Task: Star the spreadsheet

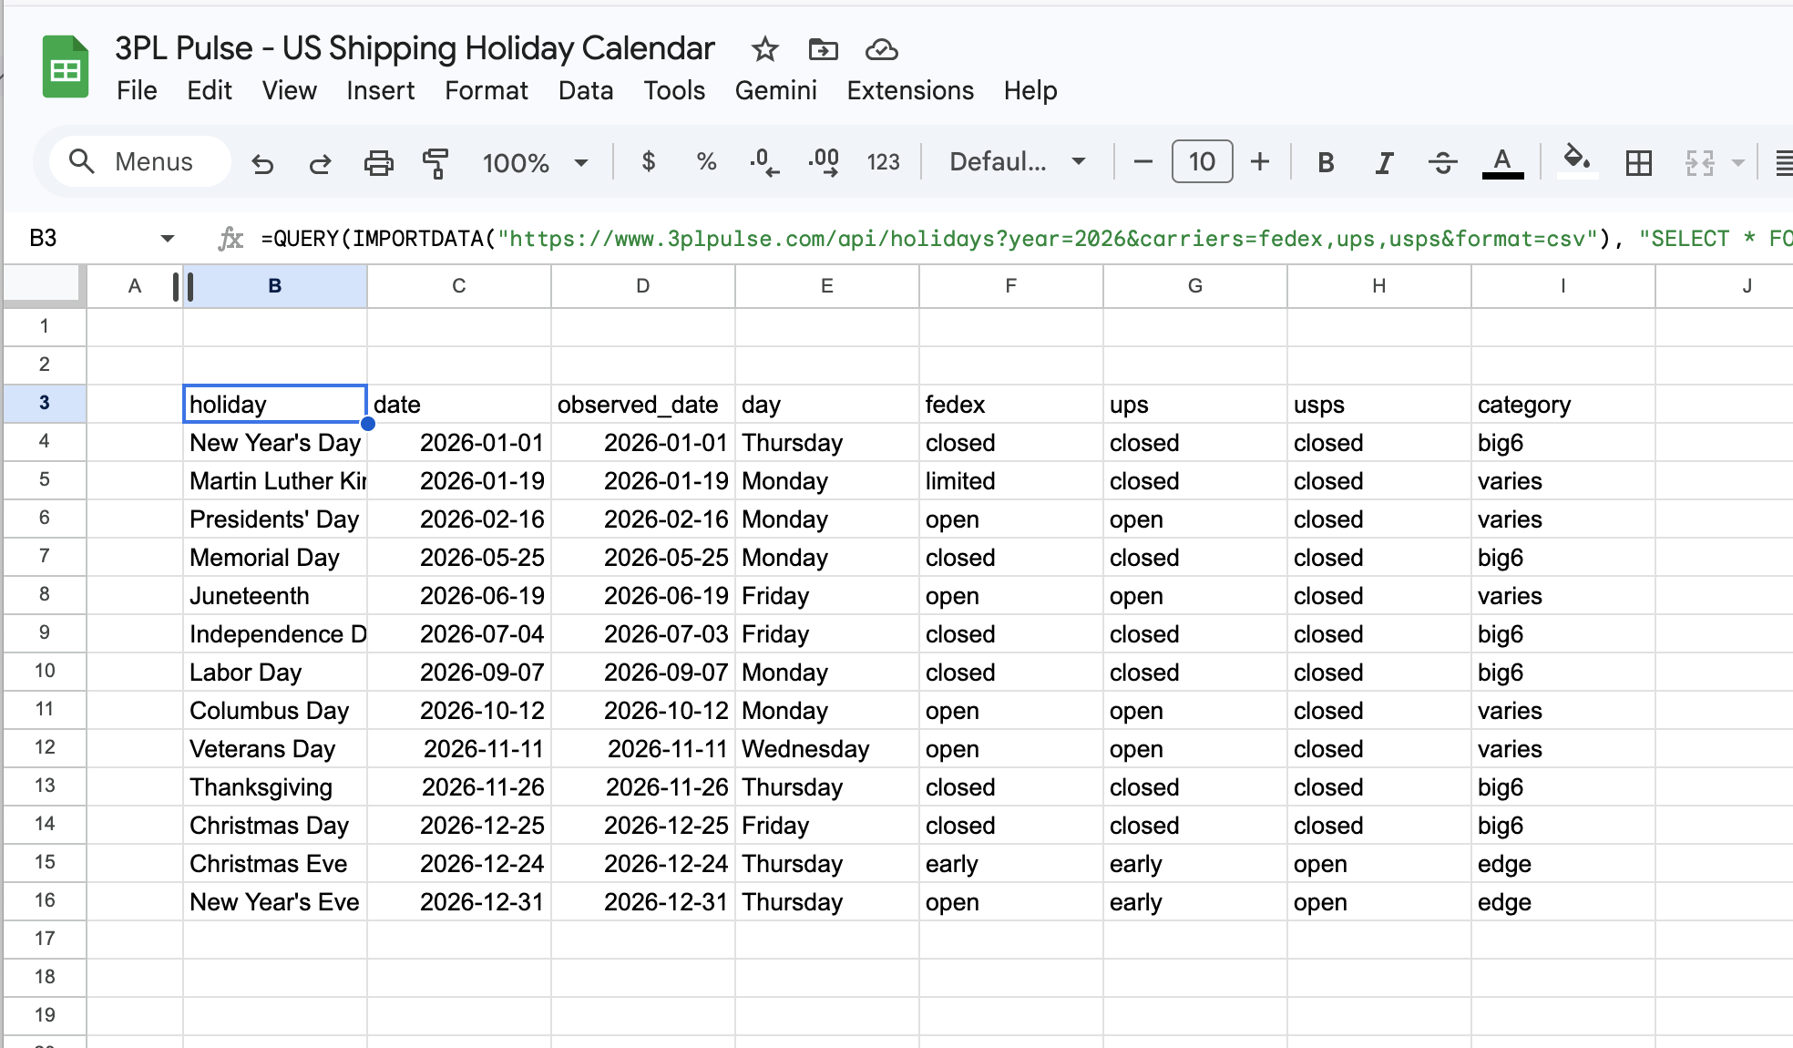Action: (763, 50)
